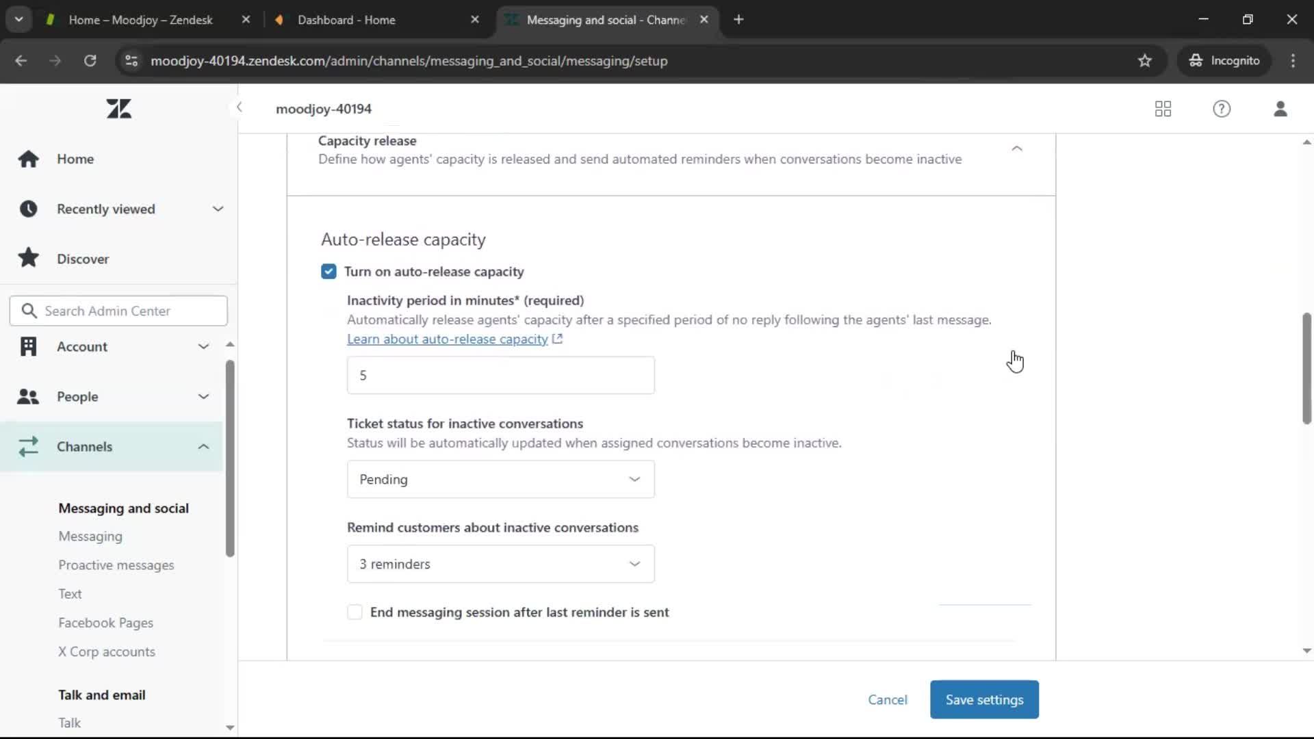
Task: Click Save settings button
Action: coord(984,699)
